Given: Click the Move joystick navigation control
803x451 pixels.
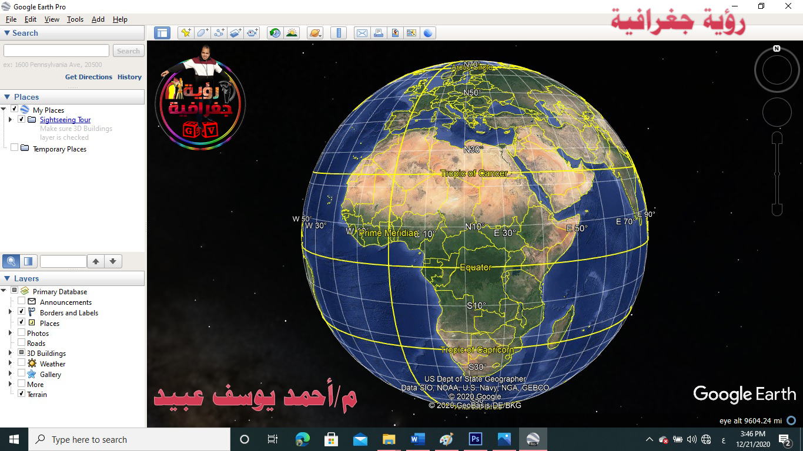Looking at the screenshot, I should coord(777,112).
